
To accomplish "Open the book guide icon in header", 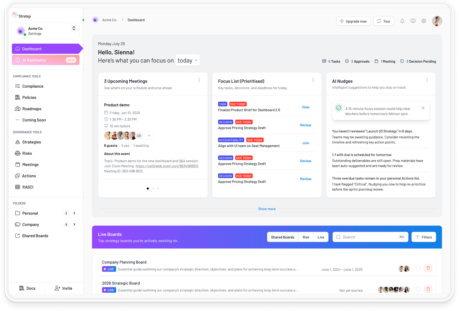I will click(413, 21).
